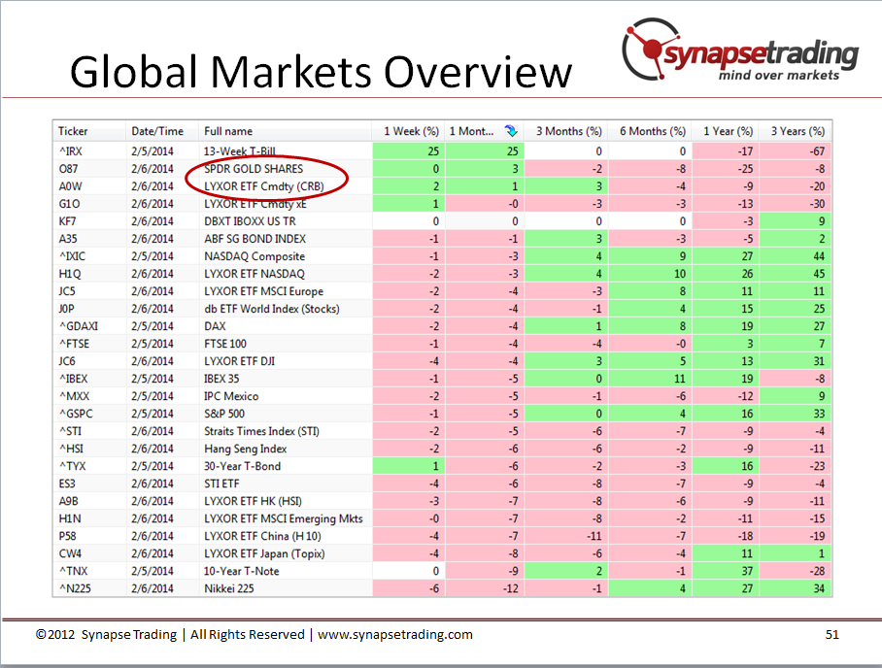
Task: Click the 'FTSE 100' full name
Action: pyautogui.click(x=225, y=344)
